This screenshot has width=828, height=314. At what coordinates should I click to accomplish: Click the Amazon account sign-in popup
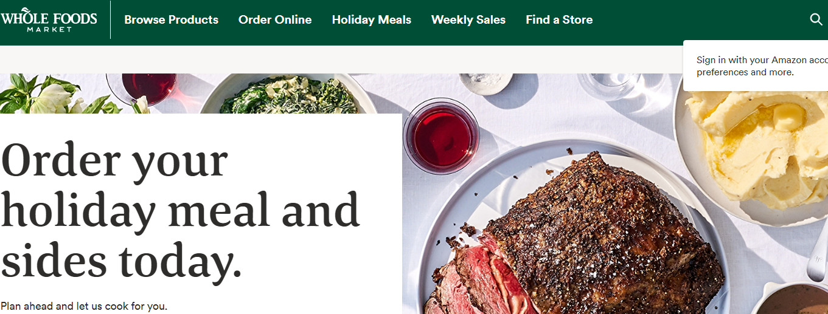tap(756, 66)
